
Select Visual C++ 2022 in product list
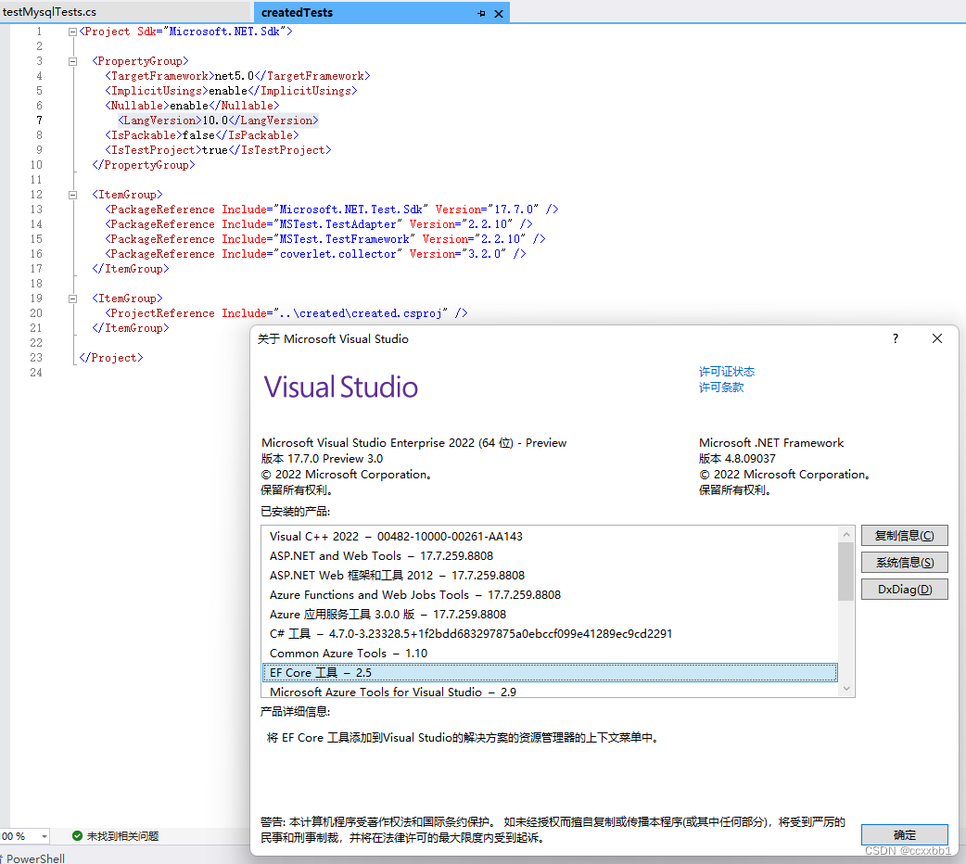click(550, 536)
